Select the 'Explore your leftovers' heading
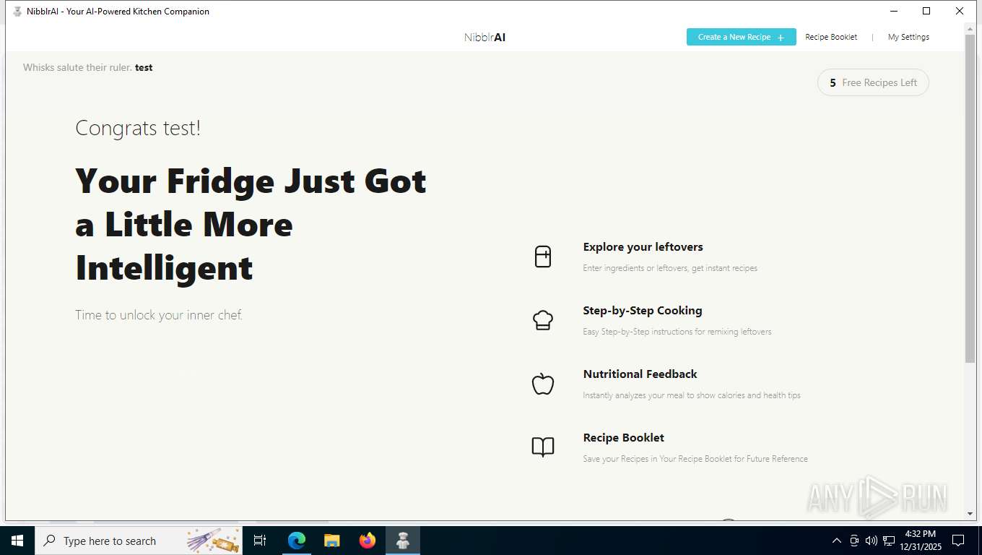This screenshot has height=555, width=982. 643,247
